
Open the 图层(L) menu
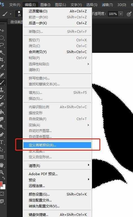tap(60, 5)
